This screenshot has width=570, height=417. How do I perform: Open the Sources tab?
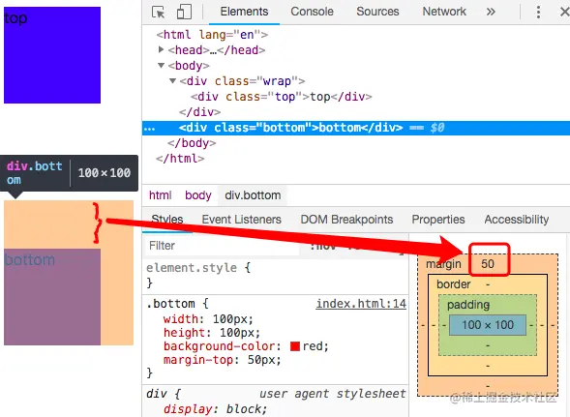click(x=377, y=12)
